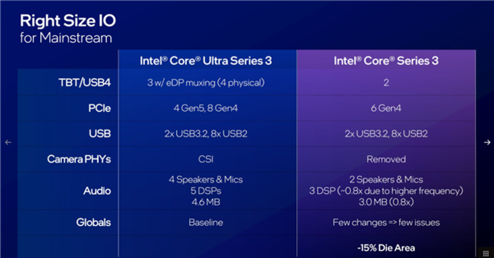Select the 'for Mainstream' subtitle text
Screen dimensions: 494x258
(66, 38)
